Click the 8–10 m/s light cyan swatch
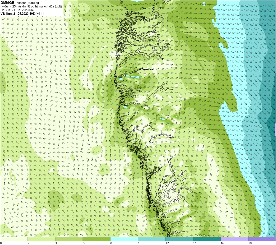This screenshot has width=276, height=245. pyautogui.click(x=124, y=239)
